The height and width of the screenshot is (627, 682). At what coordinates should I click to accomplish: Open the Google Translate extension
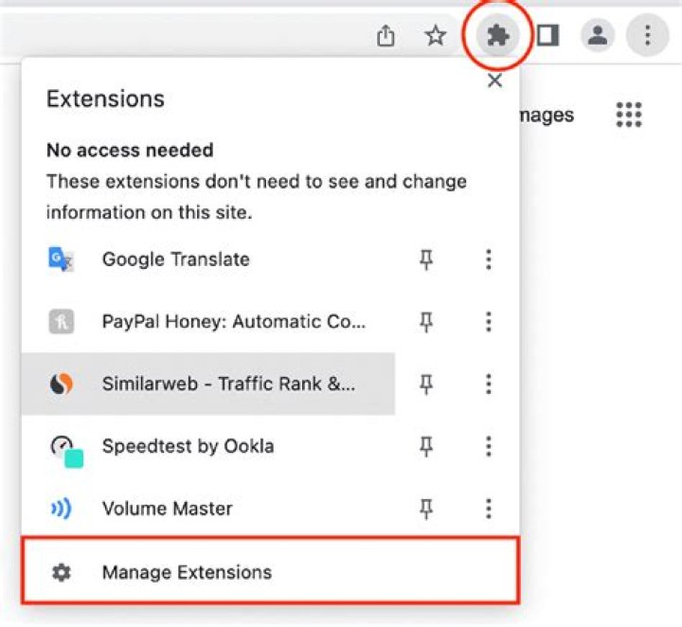(x=207, y=260)
